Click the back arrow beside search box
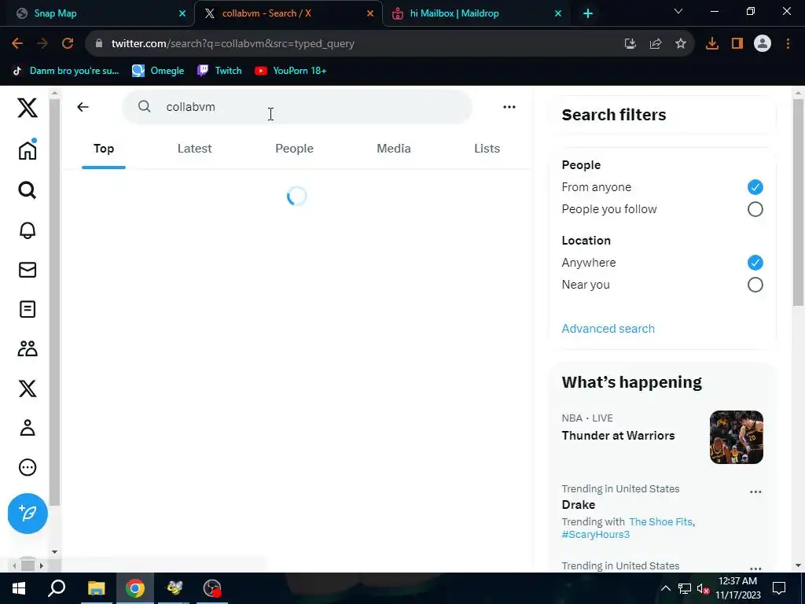Image resolution: width=805 pixels, height=604 pixels. pos(83,107)
